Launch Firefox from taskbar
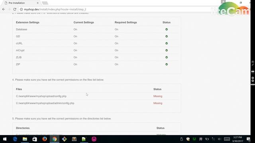Image resolution: width=255 pixels, height=143 pixels. [45, 139]
